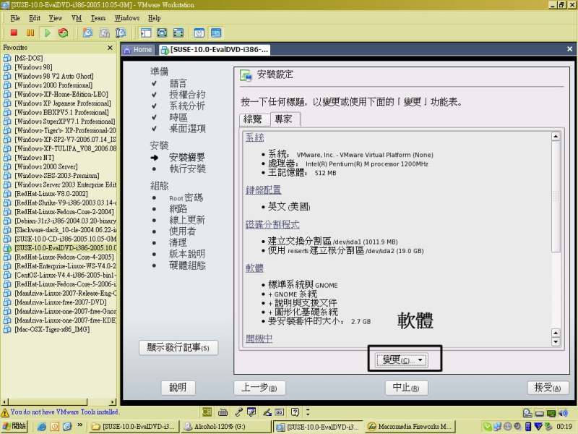
Task: Switch to the Home tab
Action: point(138,50)
